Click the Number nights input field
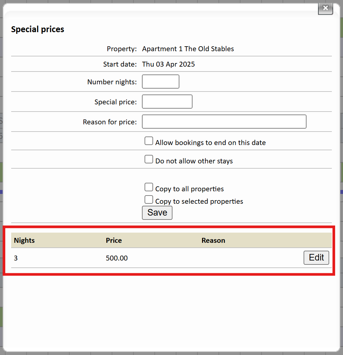Image resolution: width=343 pixels, height=355 pixels. coord(160,82)
